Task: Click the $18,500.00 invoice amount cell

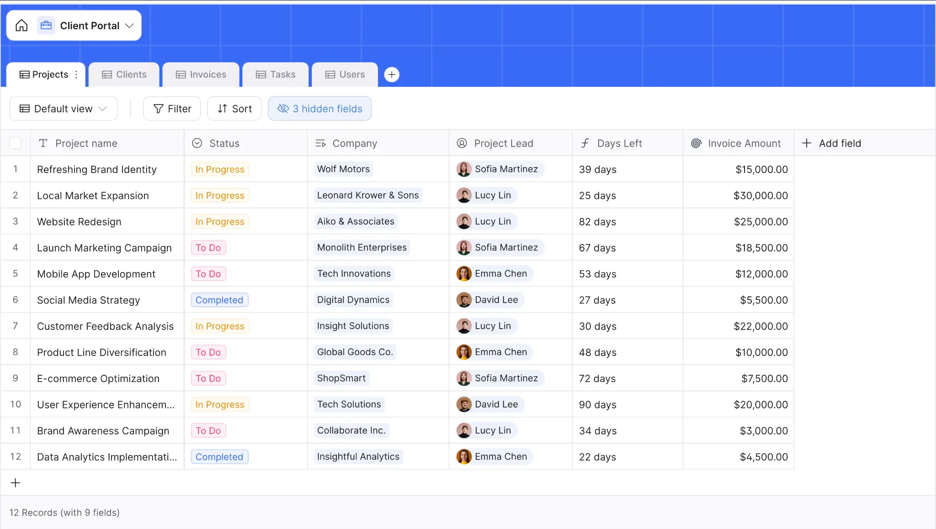Action: (x=739, y=248)
